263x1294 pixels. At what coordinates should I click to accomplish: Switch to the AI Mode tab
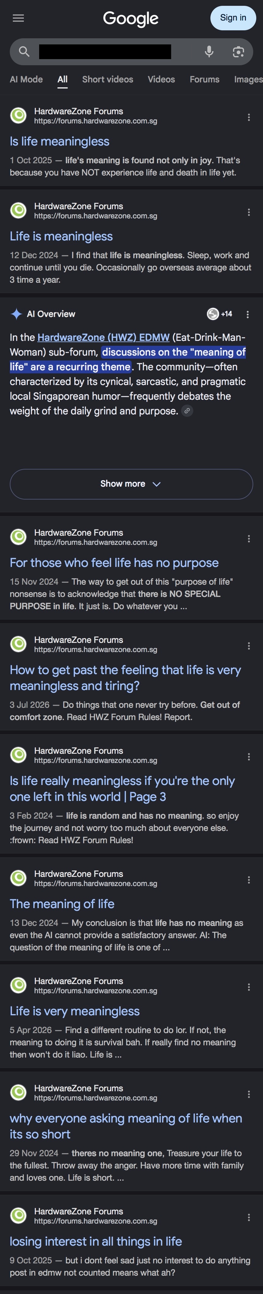(26, 79)
